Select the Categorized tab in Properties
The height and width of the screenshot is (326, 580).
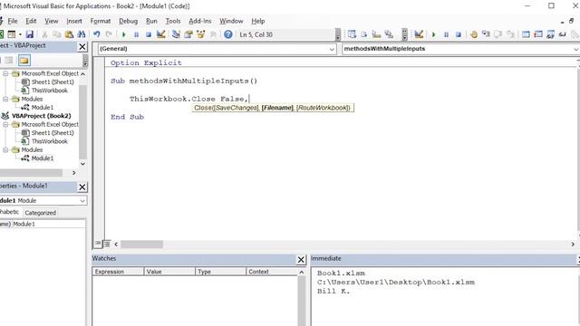pos(40,213)
